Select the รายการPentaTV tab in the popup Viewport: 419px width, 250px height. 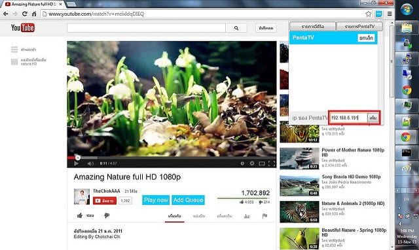click(359, 27)
